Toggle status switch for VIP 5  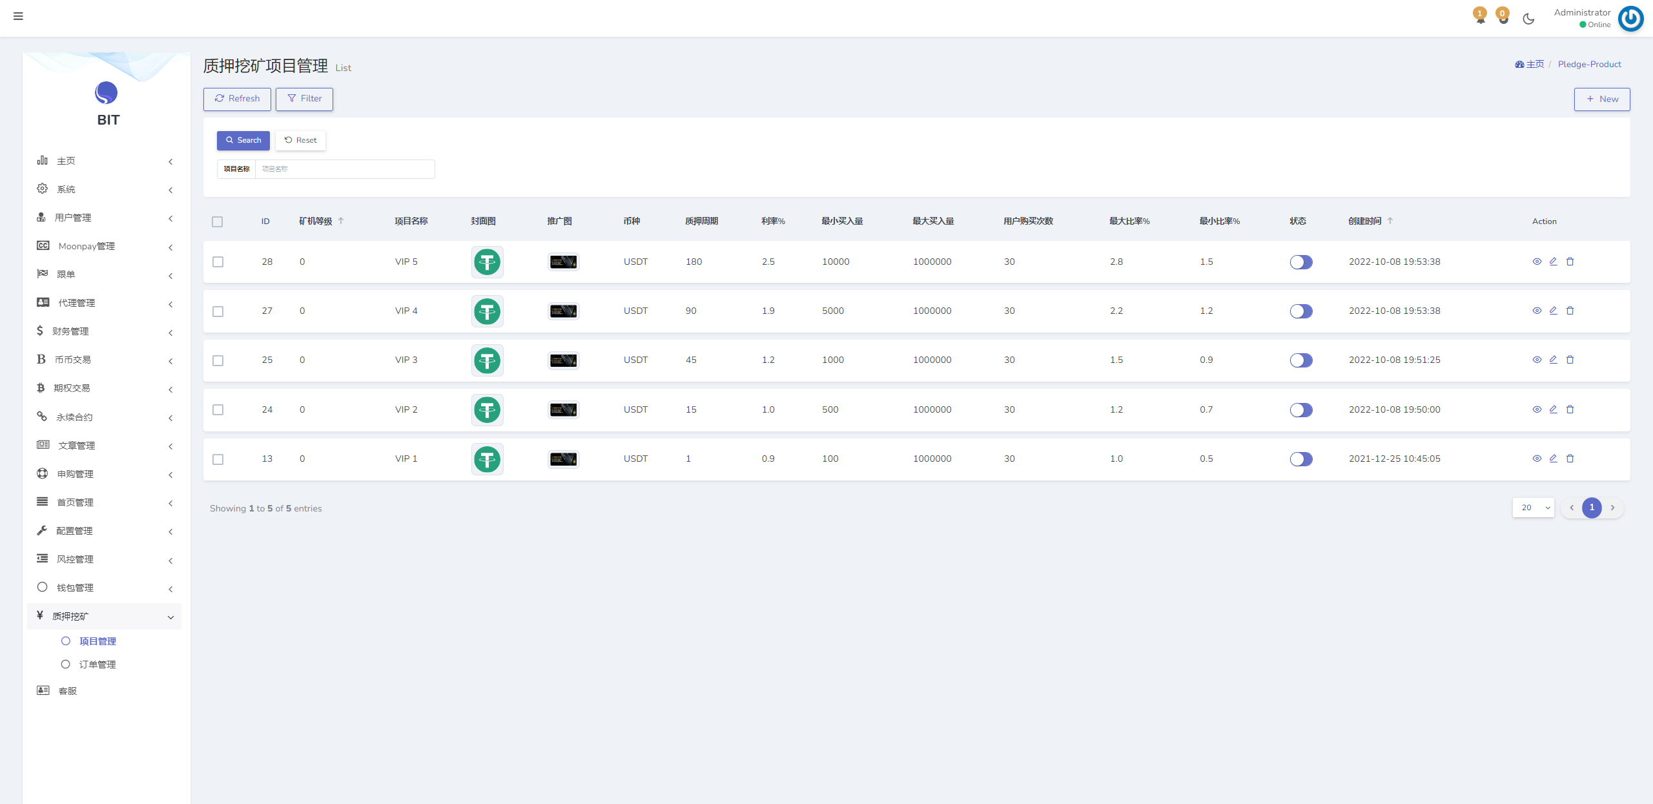tap(1301, 262)
